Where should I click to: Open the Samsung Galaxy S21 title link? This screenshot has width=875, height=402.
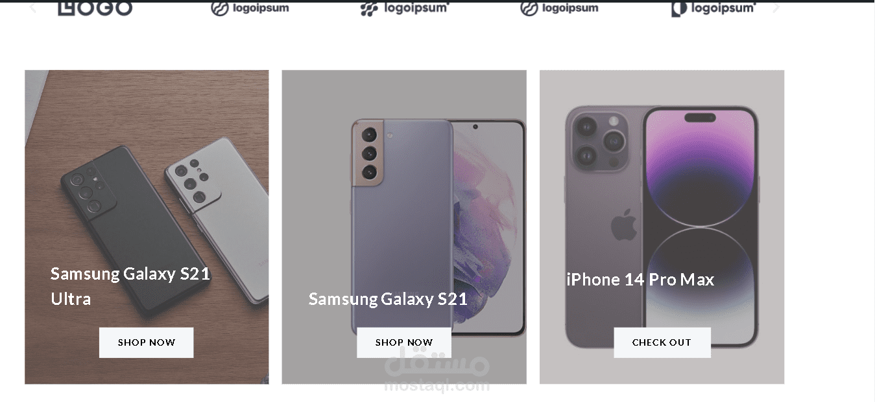(388, 298)
